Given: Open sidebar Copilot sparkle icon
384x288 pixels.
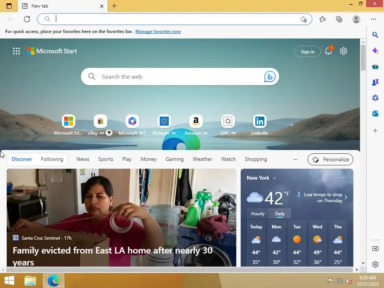Looking at the screenshot, I should [375, 51].
